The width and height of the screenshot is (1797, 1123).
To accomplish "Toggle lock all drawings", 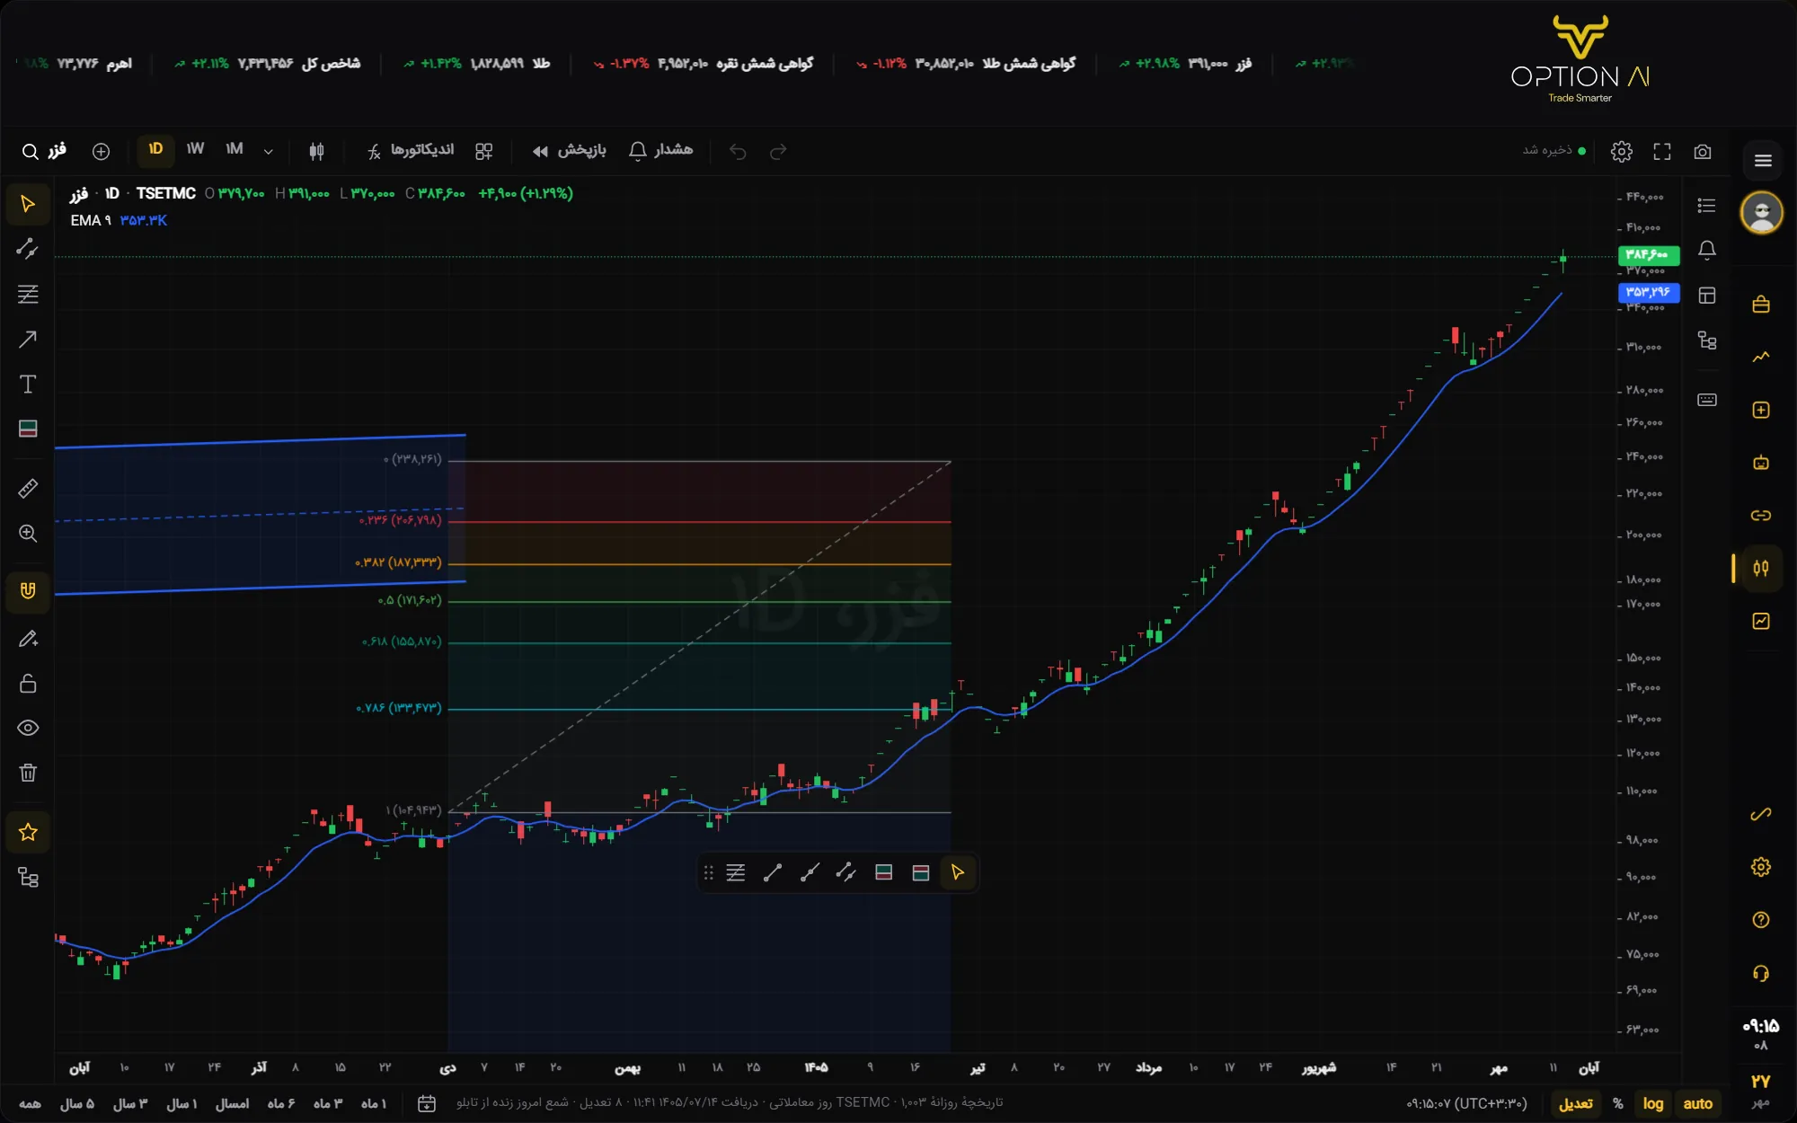I will [x=28, y=684].
